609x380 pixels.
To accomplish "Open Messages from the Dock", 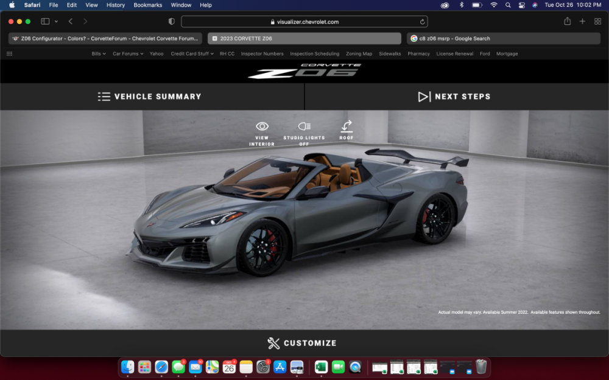I will pyautogui.click(x=178, y=367).
